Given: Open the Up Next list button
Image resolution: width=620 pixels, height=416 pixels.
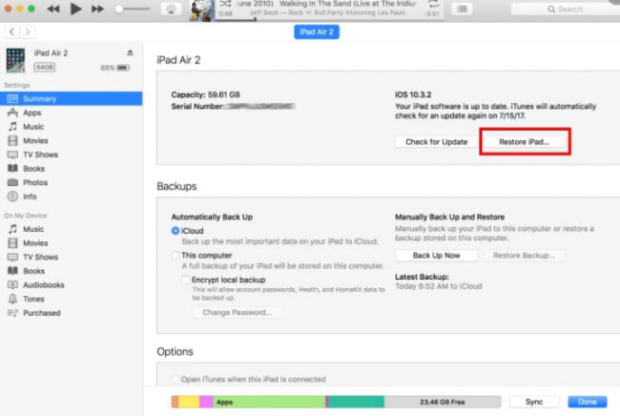Looking at the screenshot, I should pyautogui.click(x=462, y=9).
